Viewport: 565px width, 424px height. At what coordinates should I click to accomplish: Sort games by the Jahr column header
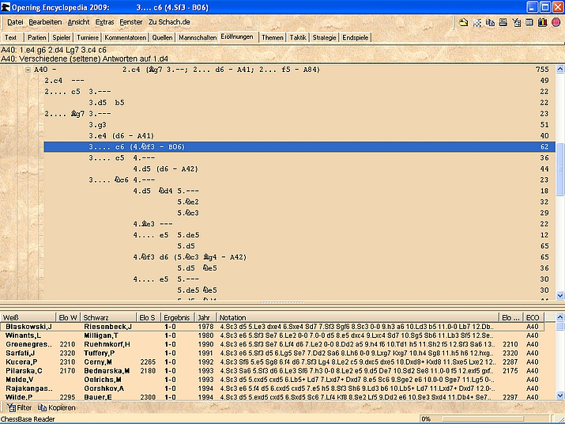[205, 317]
